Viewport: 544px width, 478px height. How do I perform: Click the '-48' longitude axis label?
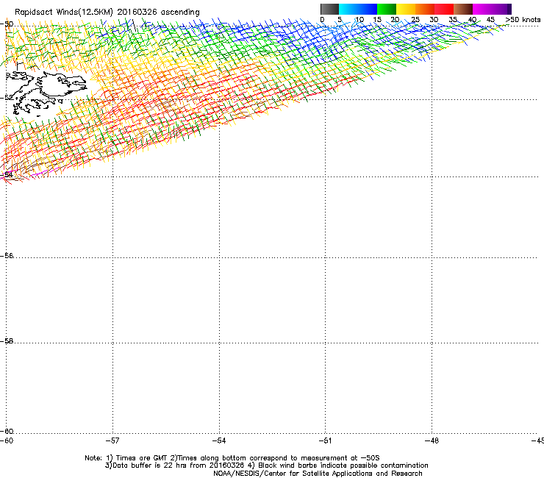click(x=432, y=440)
